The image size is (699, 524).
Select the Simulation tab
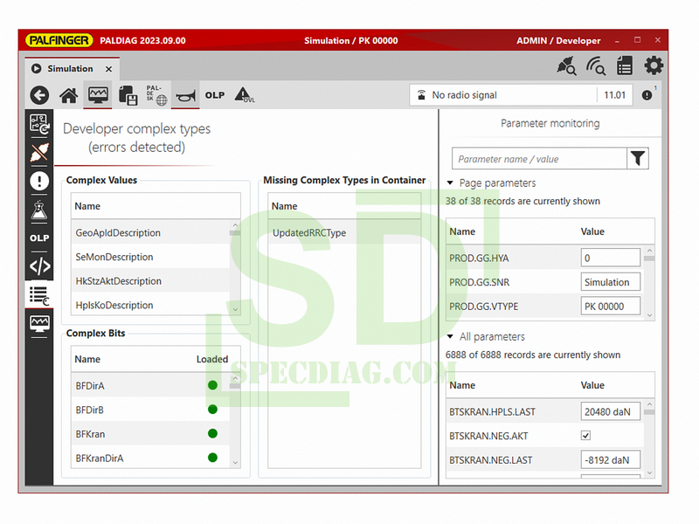tap(70, 69)
